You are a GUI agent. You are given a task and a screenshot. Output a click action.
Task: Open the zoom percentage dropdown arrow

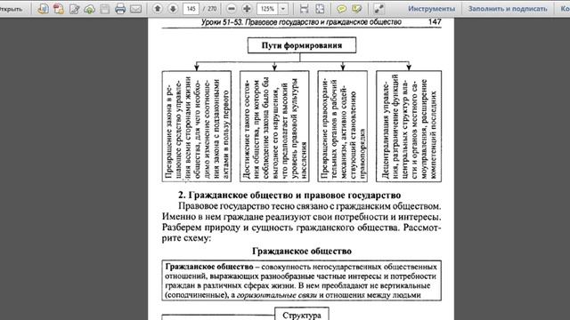pos(283,9)
